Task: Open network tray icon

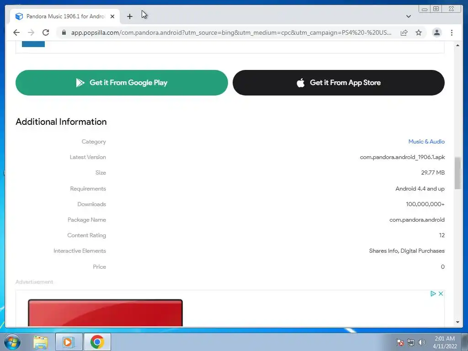Action: pyautogui.click(x=411, y=342)
